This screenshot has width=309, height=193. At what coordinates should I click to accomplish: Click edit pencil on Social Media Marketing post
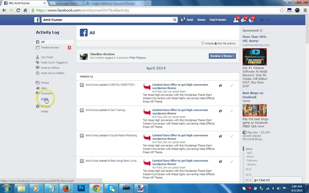click(x=232, y=136)
